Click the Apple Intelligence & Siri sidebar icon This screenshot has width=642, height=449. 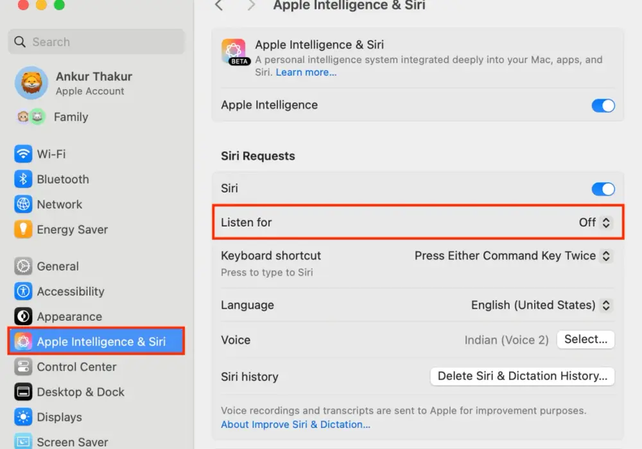pos(23,341)
